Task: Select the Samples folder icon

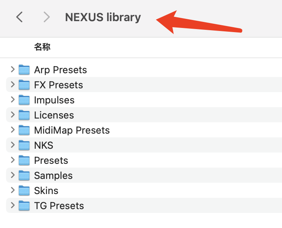Action: click(x=24, y=176)
